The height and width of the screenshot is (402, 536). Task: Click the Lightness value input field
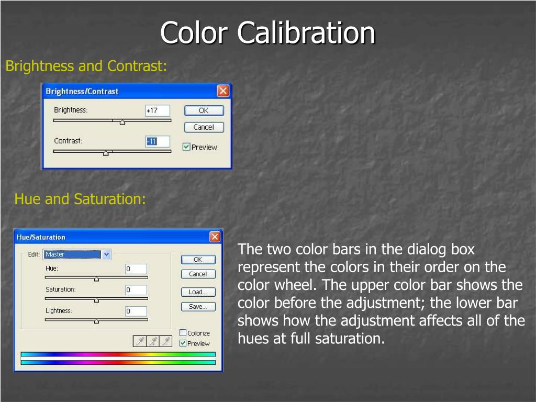click(136, 311)
